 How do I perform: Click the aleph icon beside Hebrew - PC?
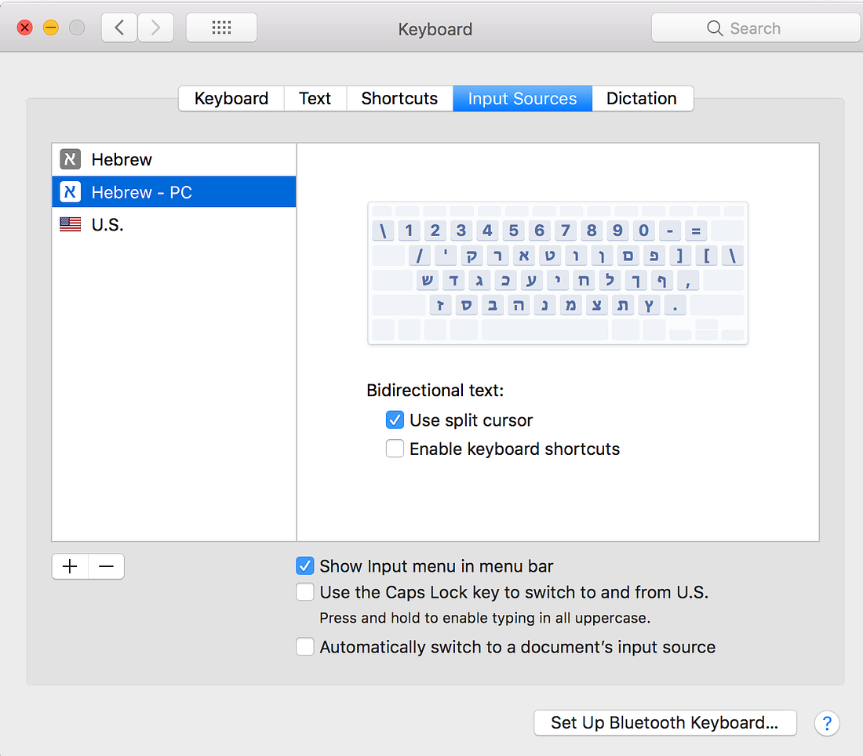coord(69,191)
